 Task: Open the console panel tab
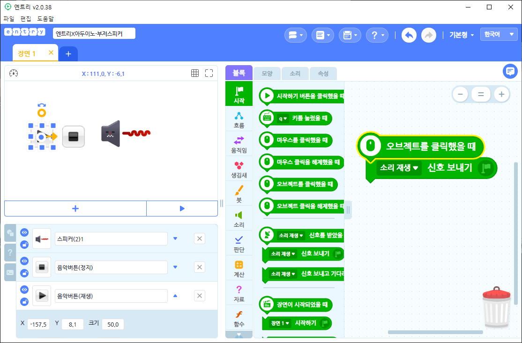pyautogui.click(x=10, y=272)
